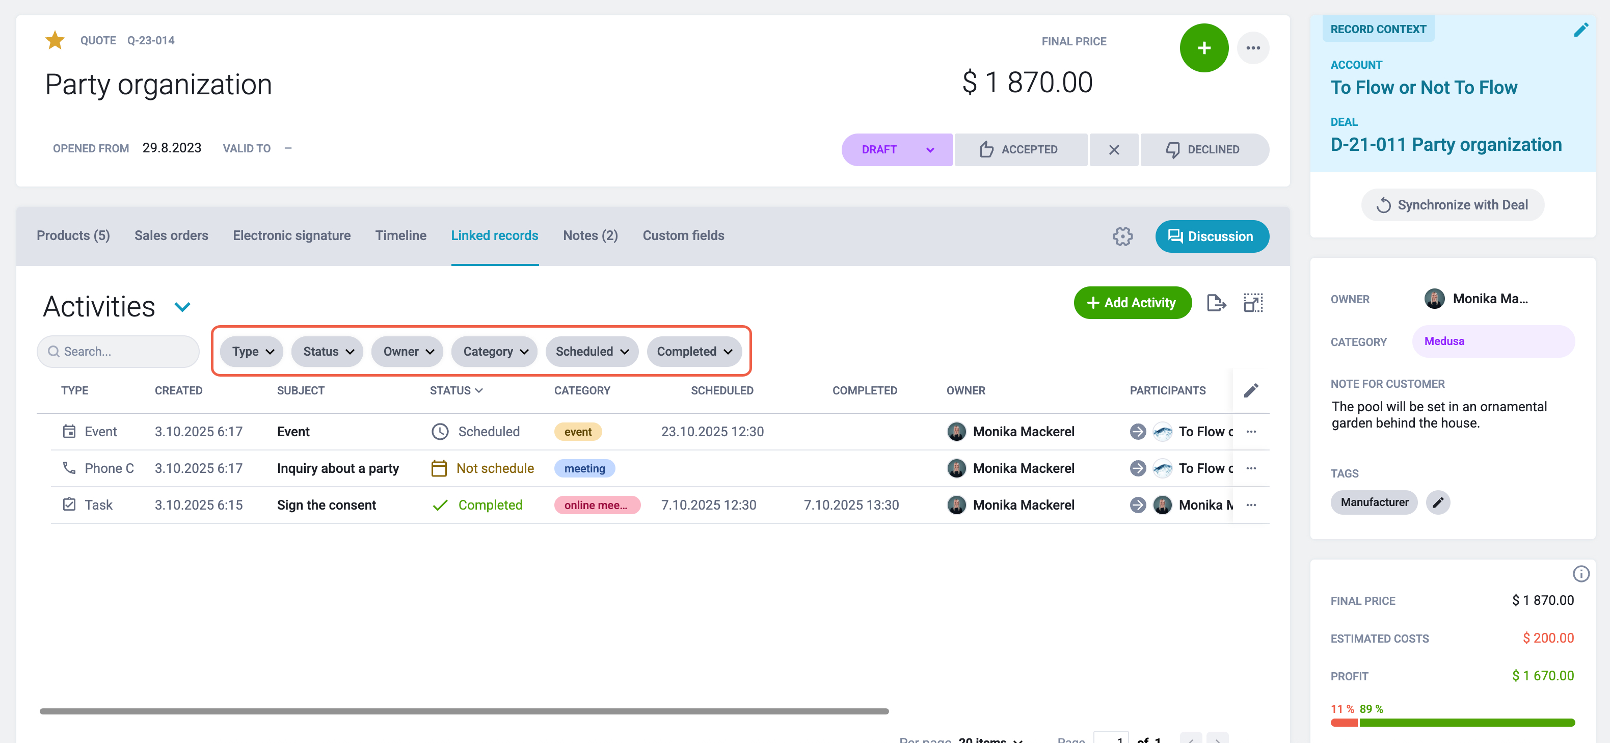Expand the Scheduled filter dropdown
1610x743 pixels.
coord(591,351)
